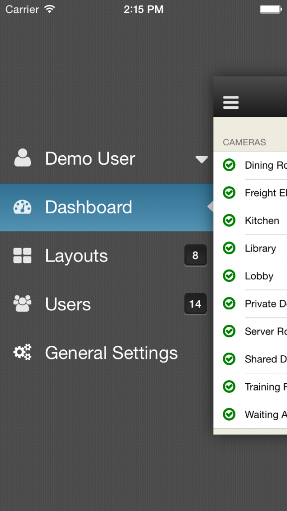This screenshot has height=511, width=287.
Task: Collapse the CAMERAS section header
Action: pyautogui.click(x=244, y=142)
